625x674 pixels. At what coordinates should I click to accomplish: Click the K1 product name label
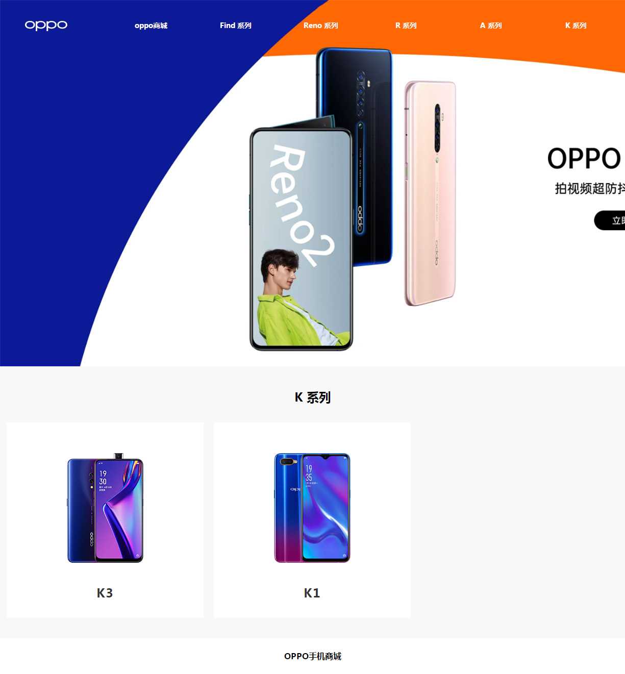pos(312,593)
